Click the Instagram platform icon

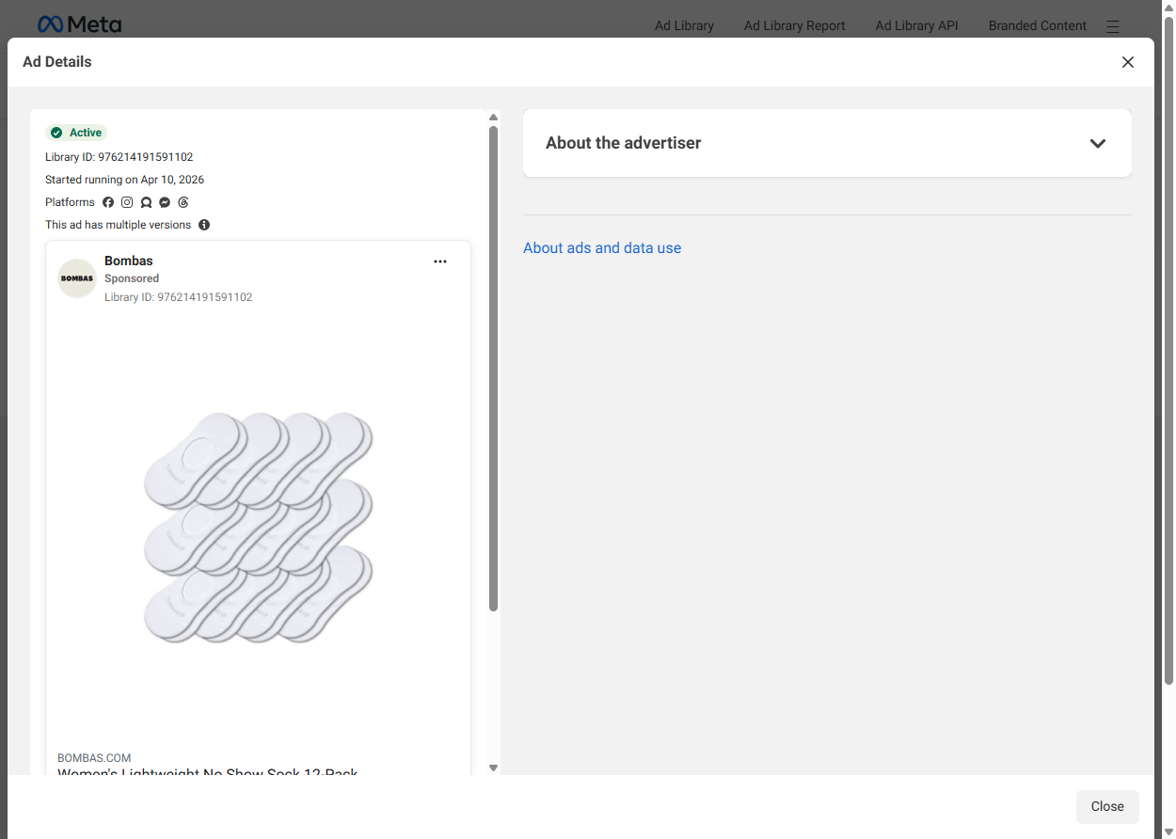(127, 202)
